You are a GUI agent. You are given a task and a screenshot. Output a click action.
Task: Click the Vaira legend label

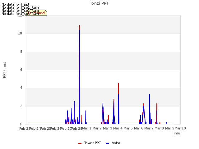click(x=116, y=143)
